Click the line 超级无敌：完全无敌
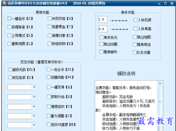This screenshot has height=131, width=176. click(x=117, y=97)
